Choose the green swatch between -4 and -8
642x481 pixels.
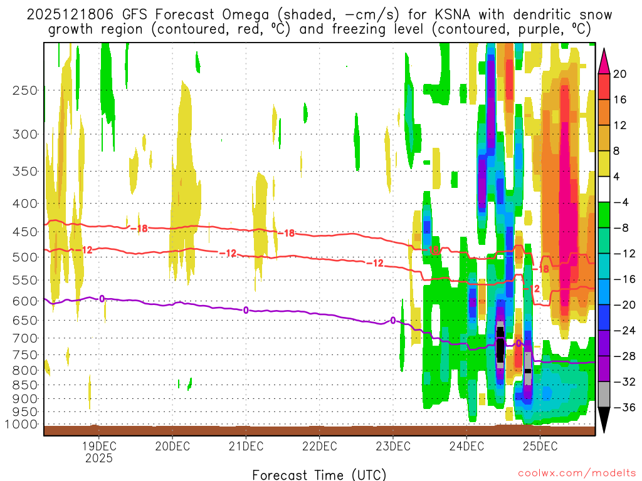(604, 215)
